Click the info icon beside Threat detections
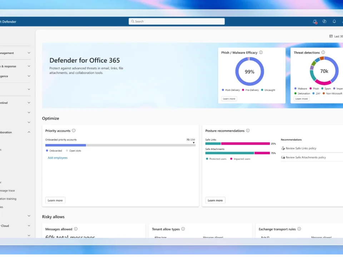This screenshot has height=257, width=343. (x=323, y=52)
